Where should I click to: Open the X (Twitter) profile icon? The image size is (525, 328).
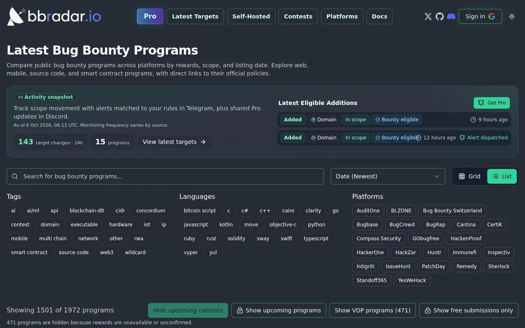tap(428, 16)
